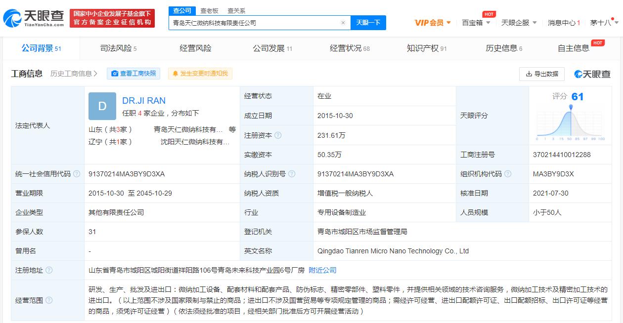The image size is (623, 323).
Task: Click the help icon beside 注册地址
Action: pyautogui.click(x=49, y=270)
